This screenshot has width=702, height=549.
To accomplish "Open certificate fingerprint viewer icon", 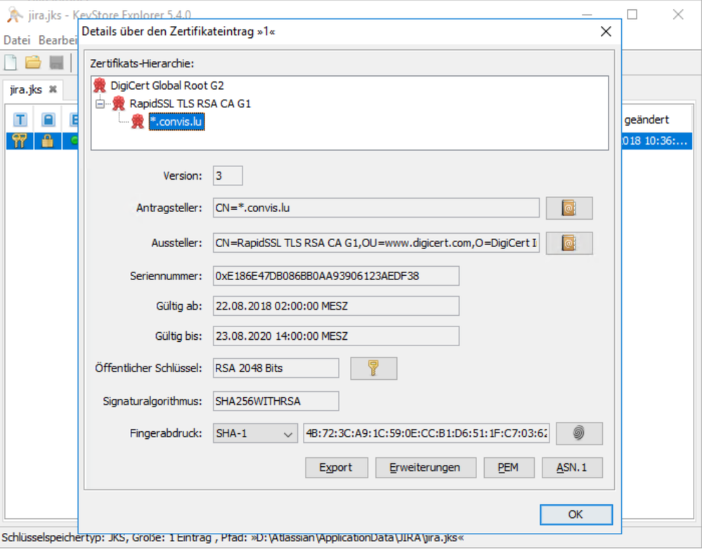I will tap(579, 433).
